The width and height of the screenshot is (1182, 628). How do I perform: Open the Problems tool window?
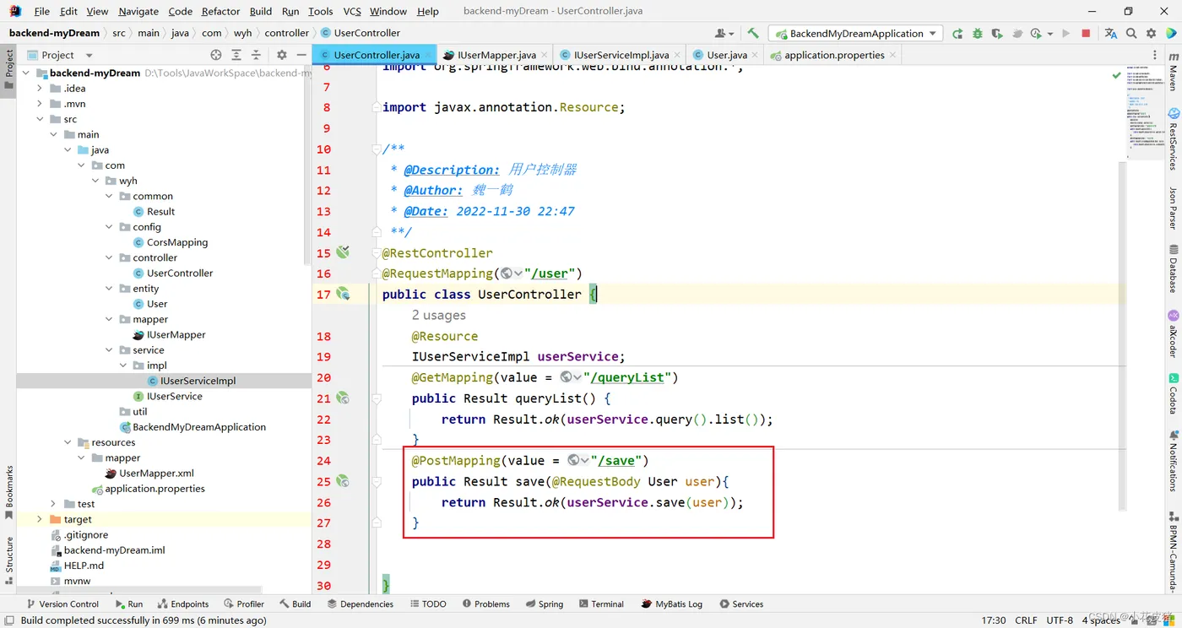(486, 604)
